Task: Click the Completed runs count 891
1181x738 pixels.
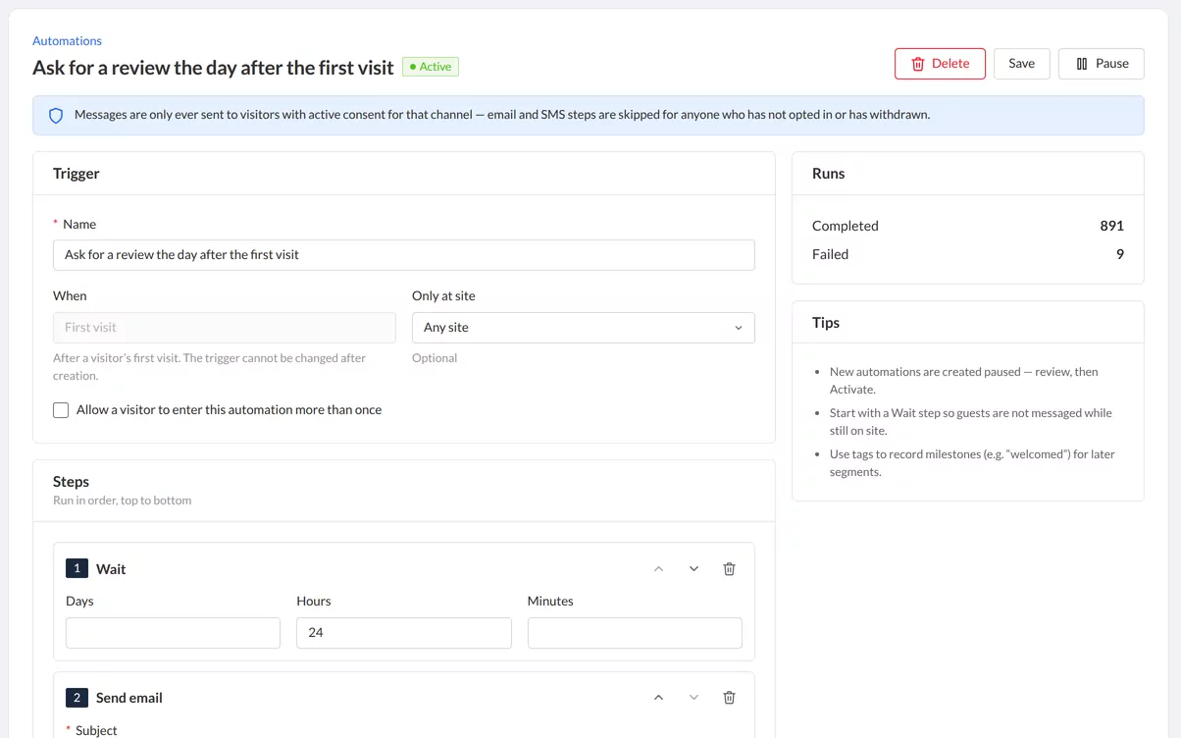Action: (1111, 226)
